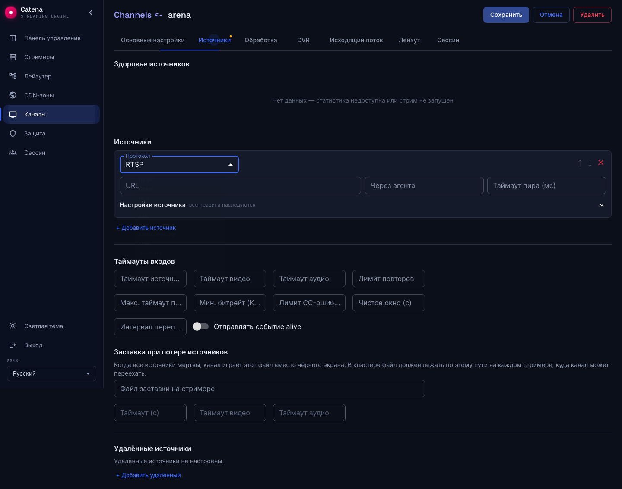This screenshot has width=622, height=489.
Task: Expand Настройки источника section
Action: 363,205
